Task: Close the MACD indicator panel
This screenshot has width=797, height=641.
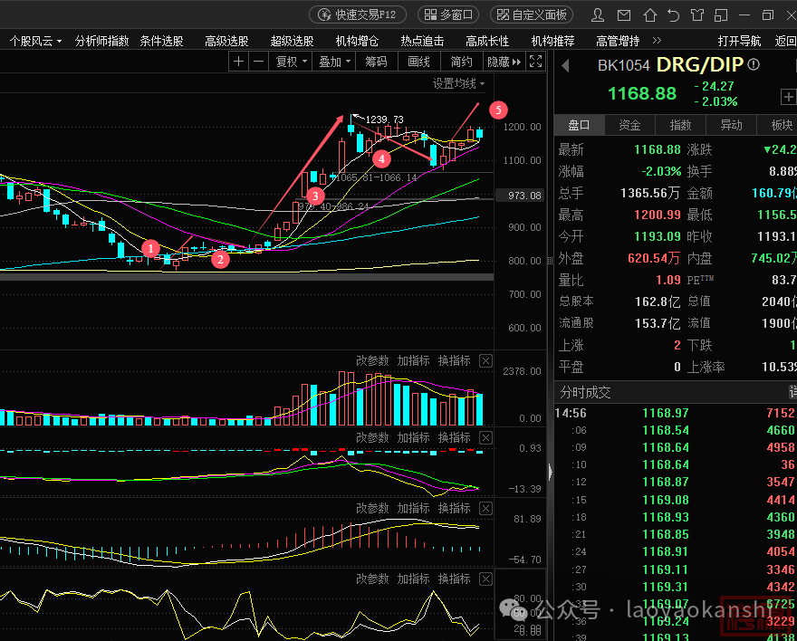Action: (486, 508)
